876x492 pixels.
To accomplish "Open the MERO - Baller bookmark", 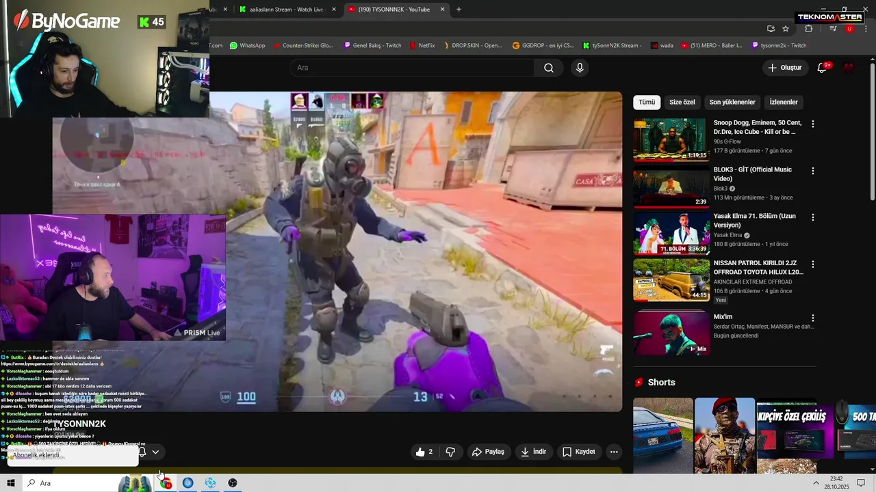I will (712, 46).
